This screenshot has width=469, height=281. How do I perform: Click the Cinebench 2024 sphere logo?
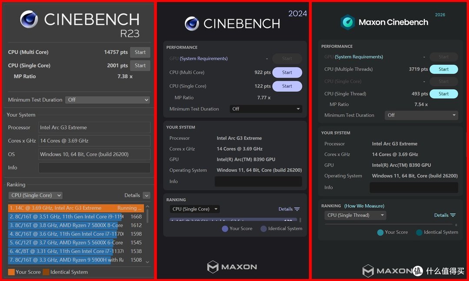tap(192, 23)
